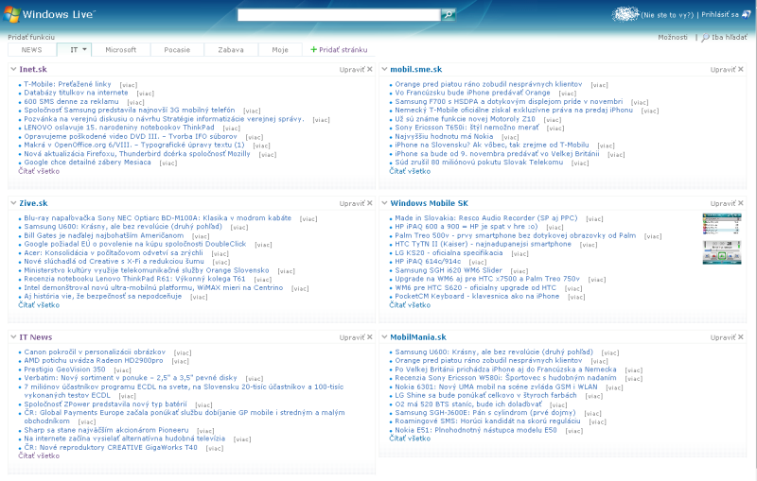757x481 pixels.
Task: Click [viac] next to 'AMD potichu uvádza Radeon HD2900pro'
Action: 180,361
